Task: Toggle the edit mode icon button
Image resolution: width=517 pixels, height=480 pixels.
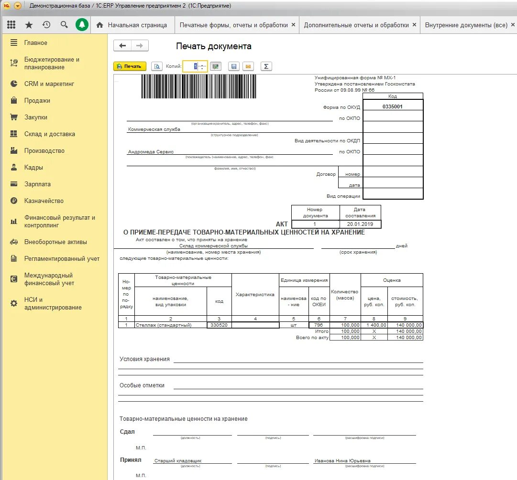Action: click(x=216, y=66)
